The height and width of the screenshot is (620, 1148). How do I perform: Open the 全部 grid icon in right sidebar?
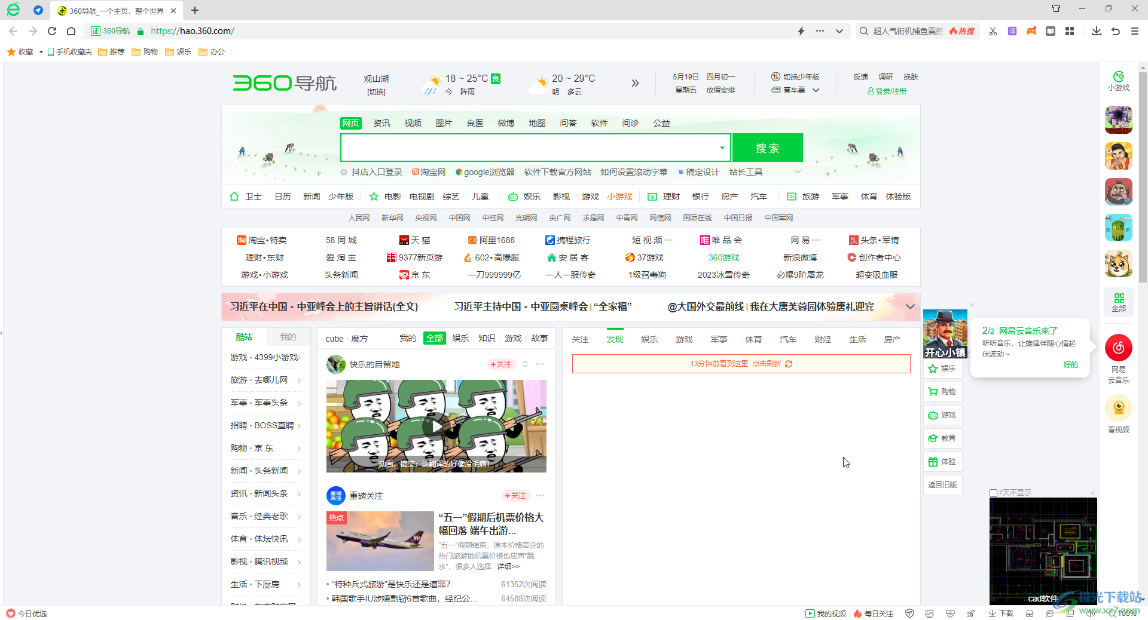[1119, 302]
